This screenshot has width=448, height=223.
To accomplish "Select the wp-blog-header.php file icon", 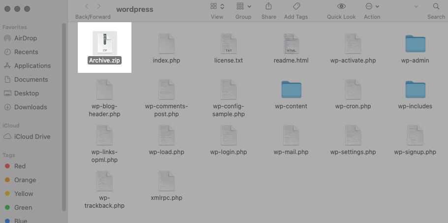I will click(104, 90).
